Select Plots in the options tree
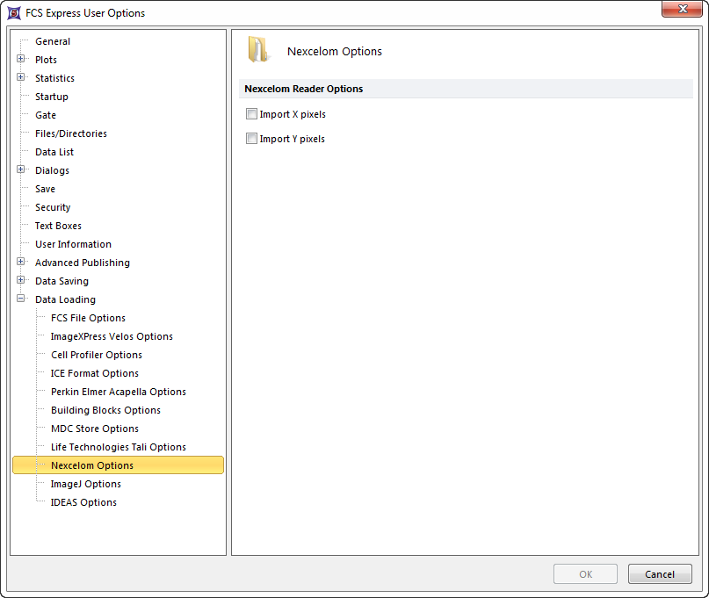This screenshot has height=598, width=709. coord(46,60)
